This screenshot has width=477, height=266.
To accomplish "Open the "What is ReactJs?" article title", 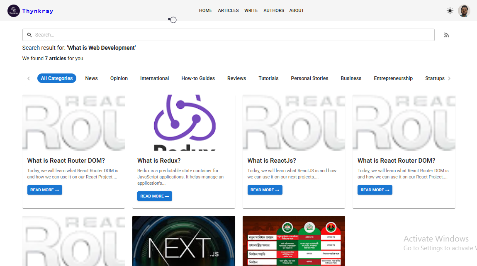I will pos(272,161).
